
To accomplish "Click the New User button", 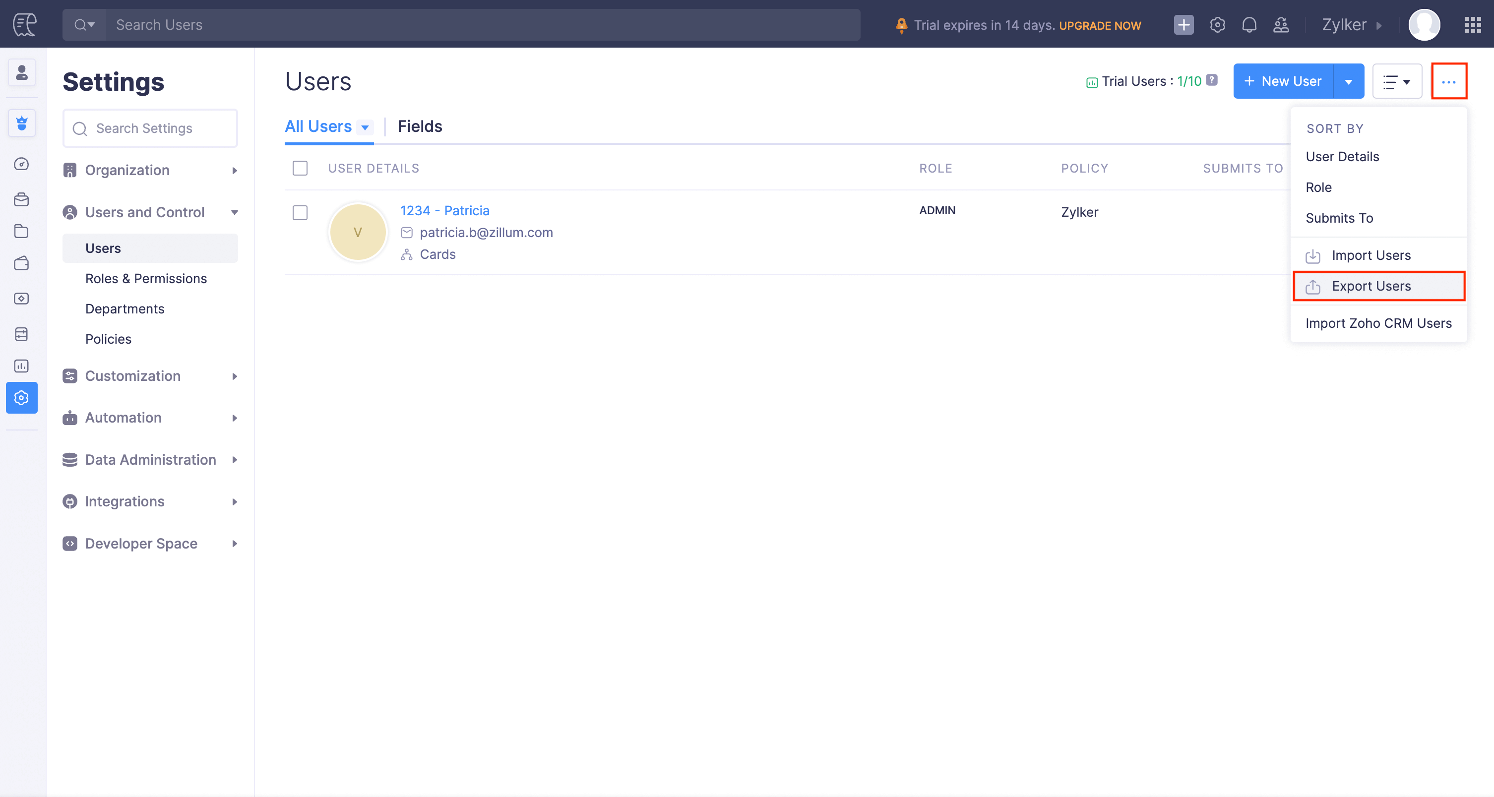I will tap(1283, 81).
